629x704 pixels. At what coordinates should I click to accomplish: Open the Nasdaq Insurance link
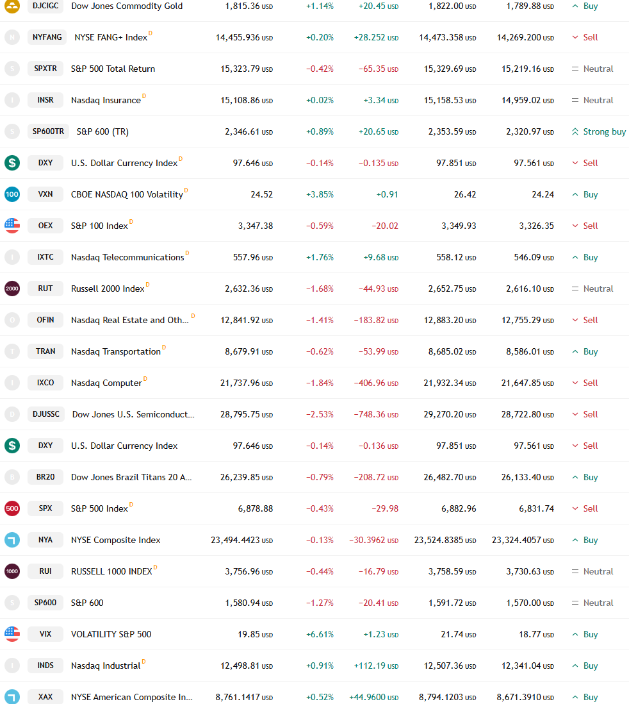pyautogui.click(x=106, y=101)
